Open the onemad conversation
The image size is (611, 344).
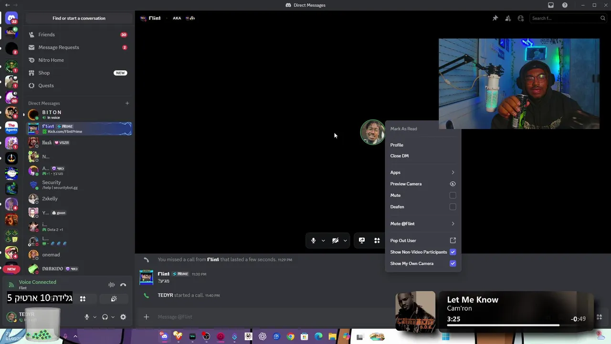(x=78, y=255)
